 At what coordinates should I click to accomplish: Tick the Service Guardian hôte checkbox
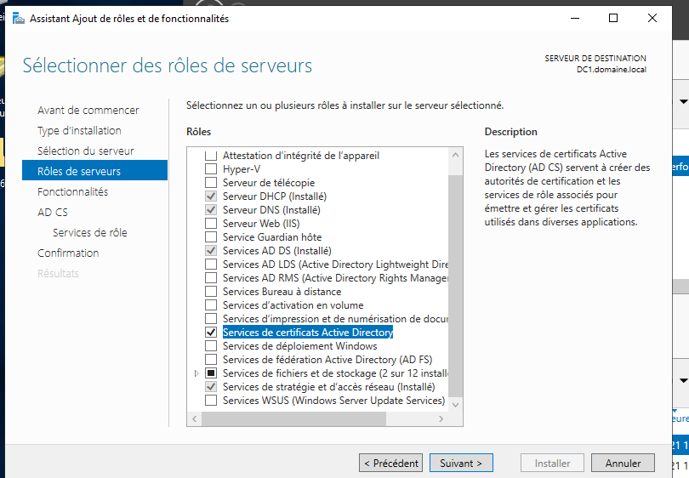[211, 237]
